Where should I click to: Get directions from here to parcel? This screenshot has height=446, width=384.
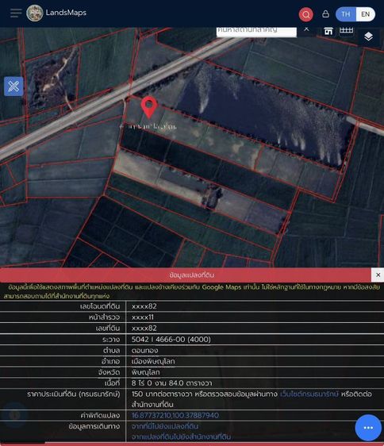165,426
